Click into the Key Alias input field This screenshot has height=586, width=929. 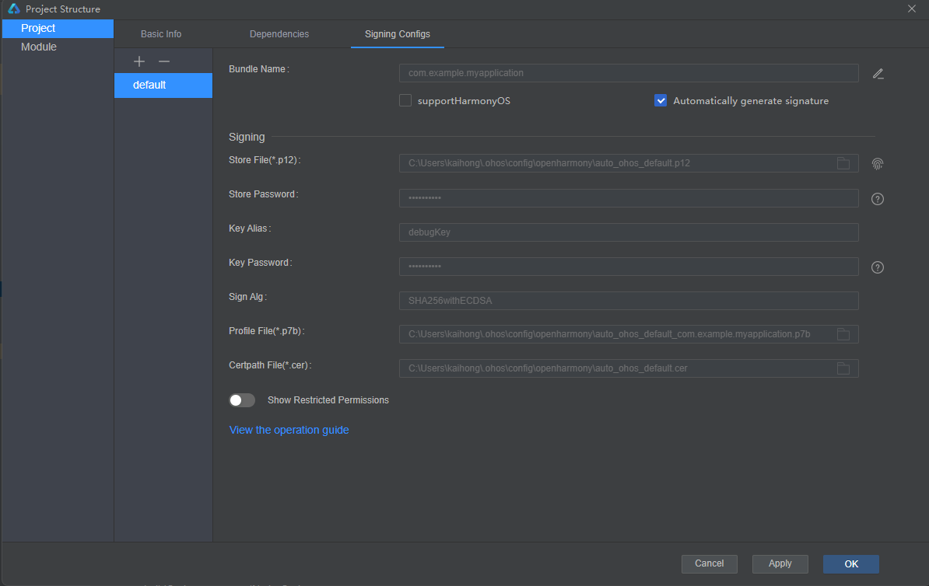click(x=628, y=232)
